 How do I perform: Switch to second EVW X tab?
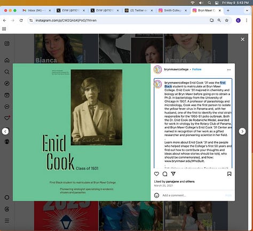point(105,11)
